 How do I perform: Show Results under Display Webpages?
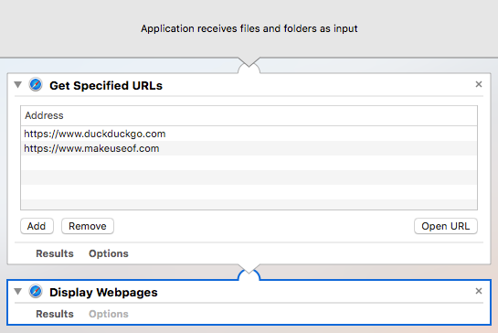[55, 314]
